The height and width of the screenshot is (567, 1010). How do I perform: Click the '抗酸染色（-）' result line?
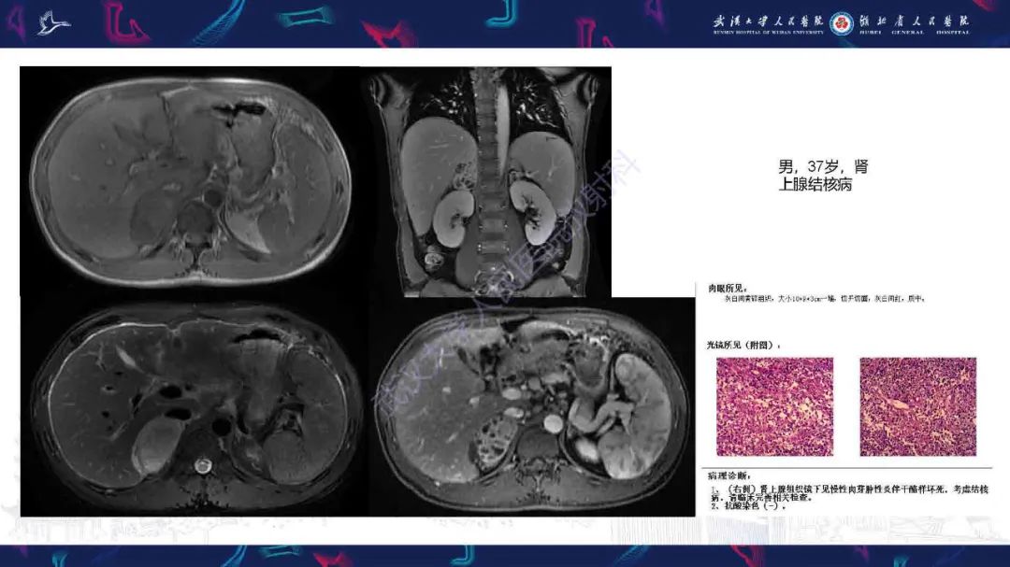[x=748, y=506]
